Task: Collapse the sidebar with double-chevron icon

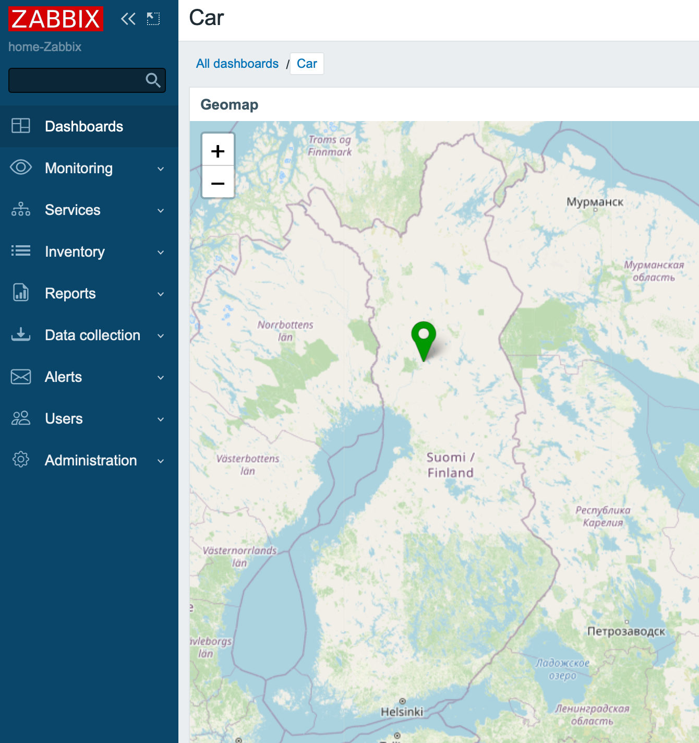Action: (x=128, y=19)
